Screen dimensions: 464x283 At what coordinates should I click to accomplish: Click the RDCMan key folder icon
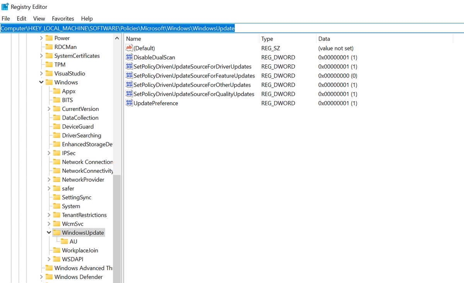point(49,47)
